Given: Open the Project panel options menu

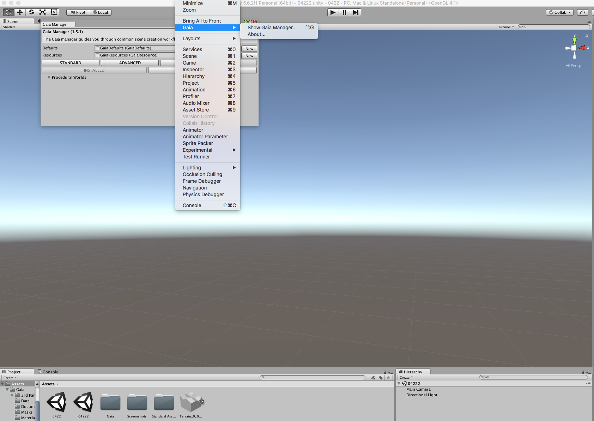Looking at the screenshot, I should click(391, 372).
